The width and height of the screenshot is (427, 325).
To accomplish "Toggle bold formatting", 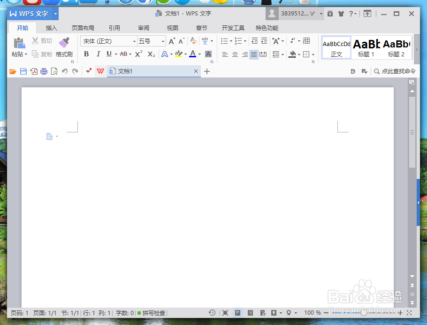I will [86, 54].
